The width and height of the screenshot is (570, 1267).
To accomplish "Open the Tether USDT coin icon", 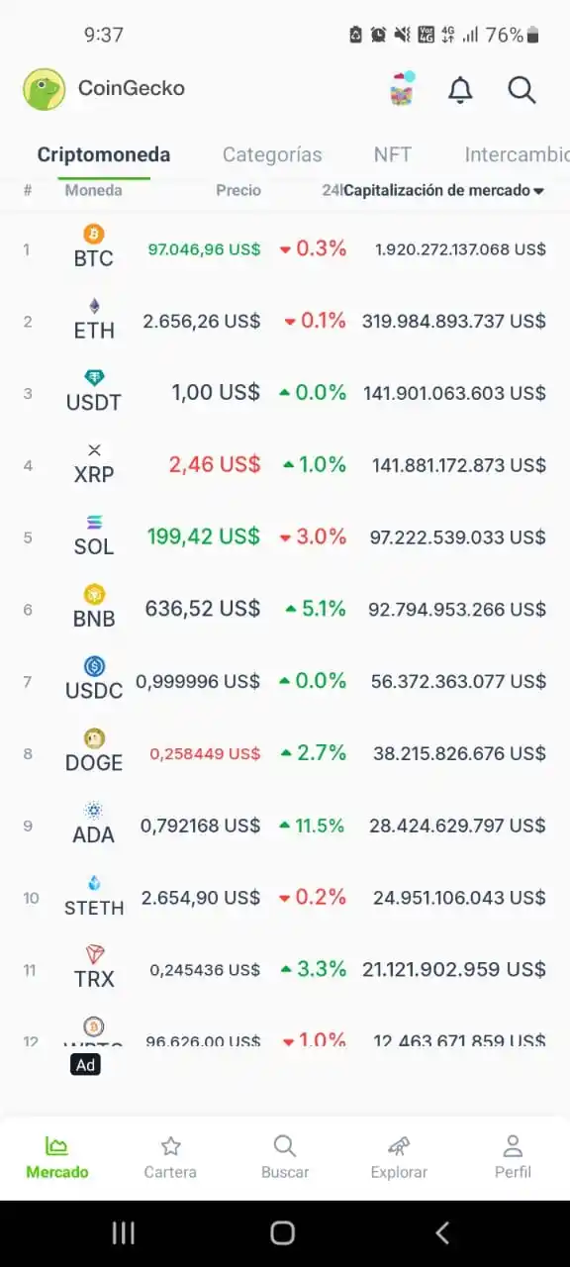I will tap(94, 378).
